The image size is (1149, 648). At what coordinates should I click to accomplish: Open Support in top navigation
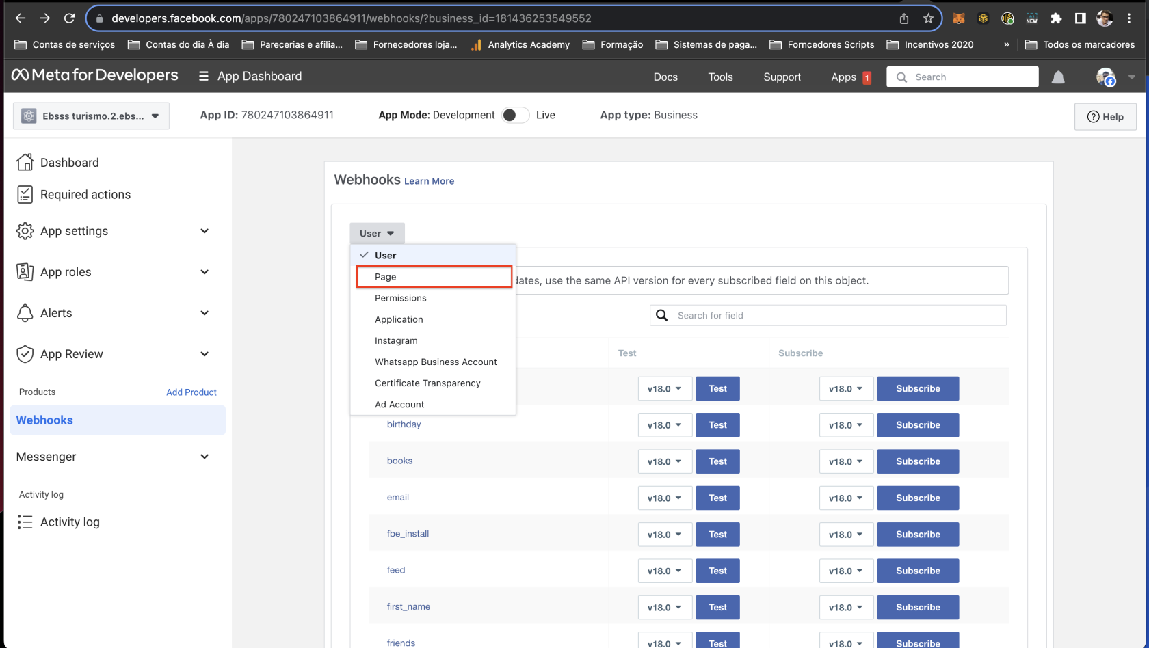pyautogui.click(x=782, y=77)
